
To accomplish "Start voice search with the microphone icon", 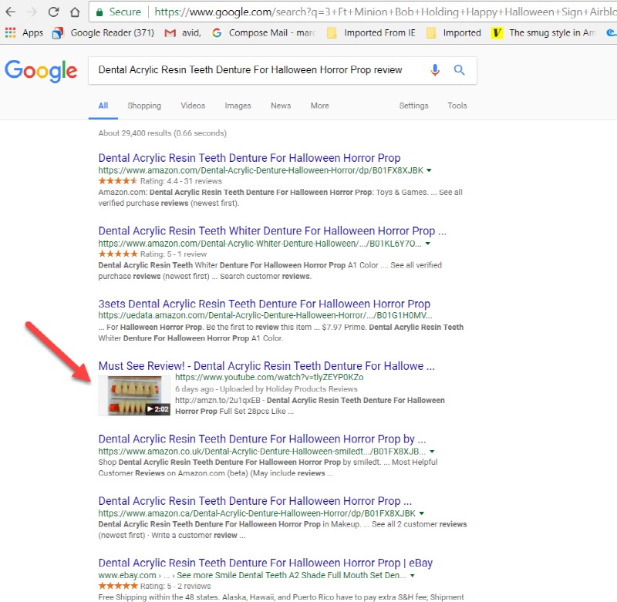I will point(435,70).
